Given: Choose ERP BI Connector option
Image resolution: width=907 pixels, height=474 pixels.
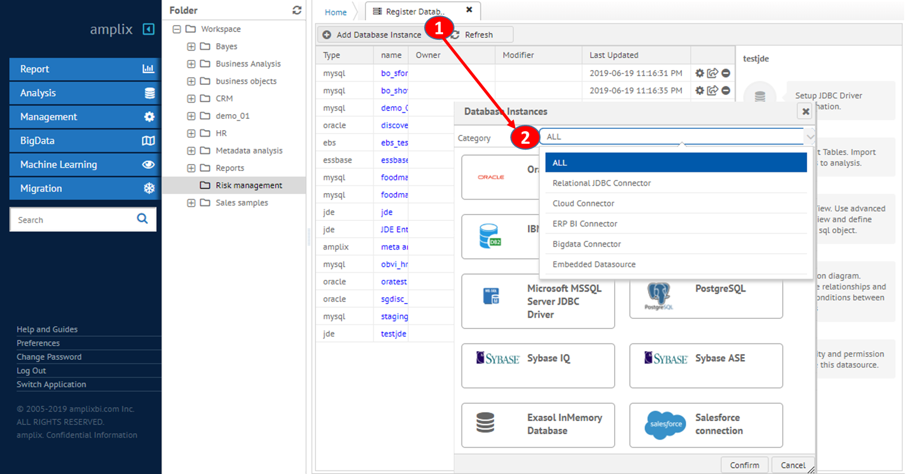Looking at the screenshot, I should pos(584,223).
